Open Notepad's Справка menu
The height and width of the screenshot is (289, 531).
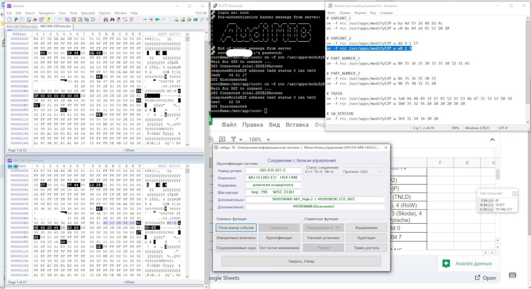click(386, 13)
